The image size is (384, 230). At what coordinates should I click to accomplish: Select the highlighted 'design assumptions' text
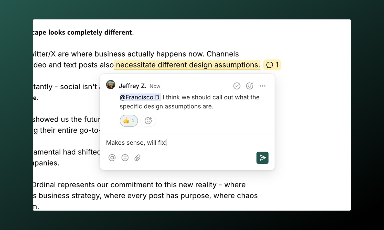click(x=187, y=65)
